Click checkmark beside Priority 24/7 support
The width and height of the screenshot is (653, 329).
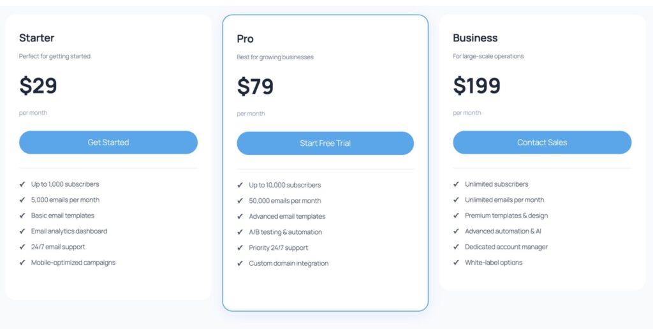240,248
